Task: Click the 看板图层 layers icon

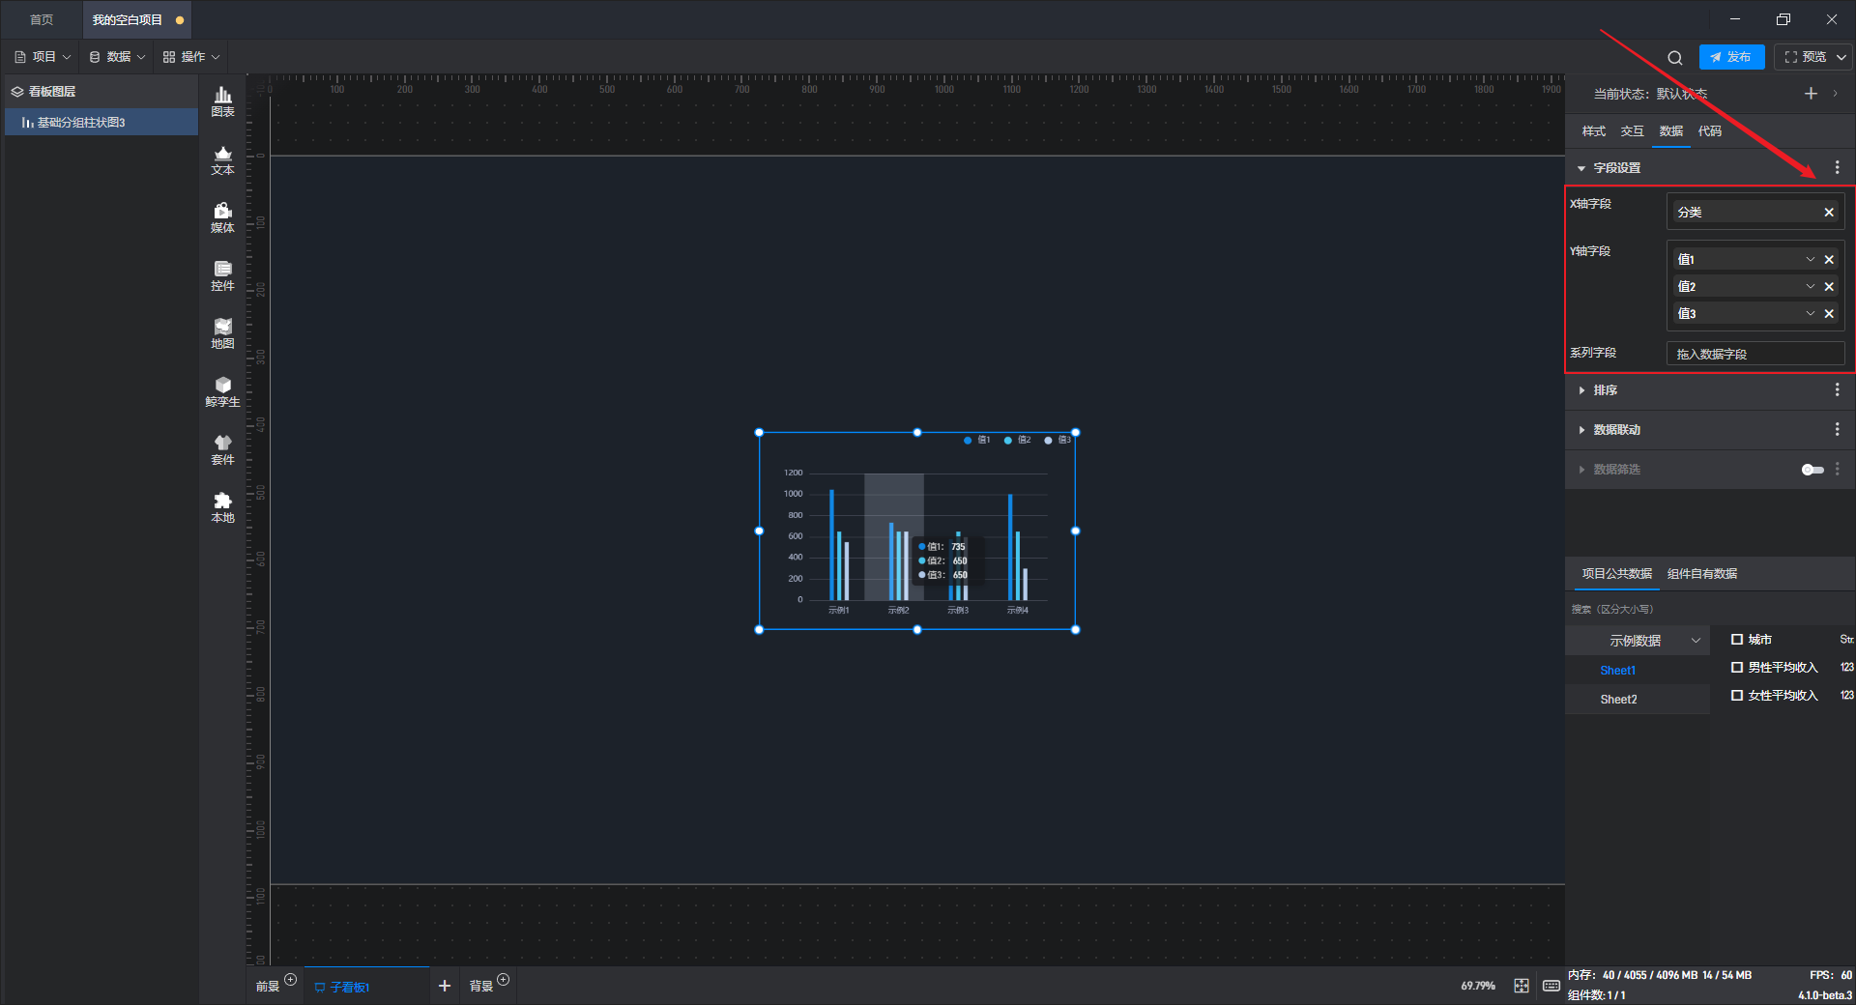Action: [x=17, y=92]
